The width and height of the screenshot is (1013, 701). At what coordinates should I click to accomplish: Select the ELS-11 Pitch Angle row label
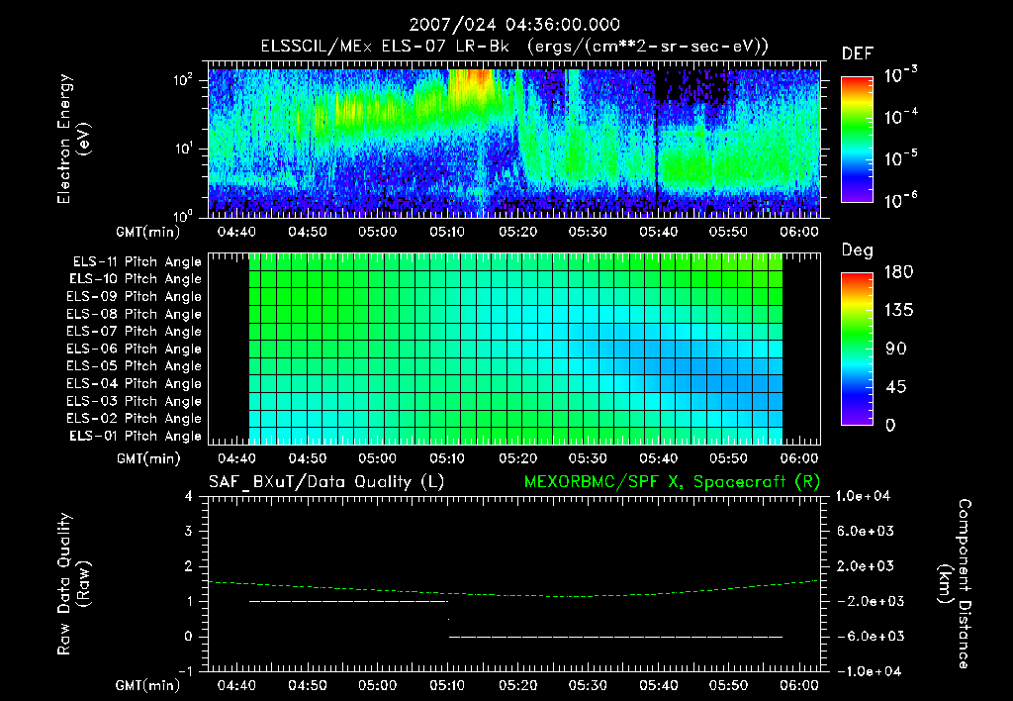(137, 262)
